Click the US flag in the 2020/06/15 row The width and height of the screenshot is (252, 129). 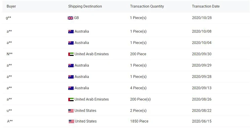point(71,122)
